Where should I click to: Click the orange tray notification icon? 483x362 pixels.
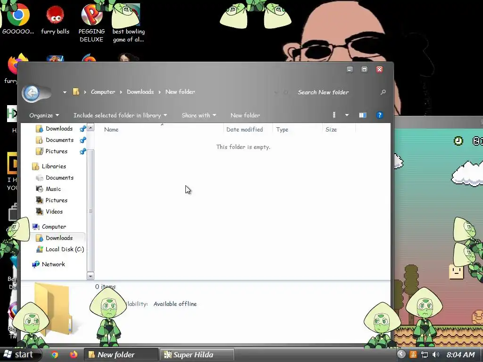coord(413,354)
